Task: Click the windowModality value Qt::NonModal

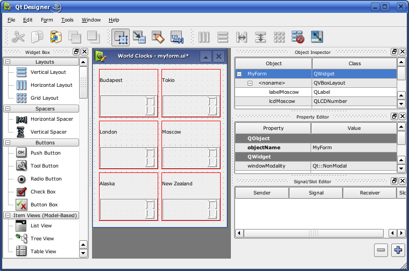Action: click(354, 166)
